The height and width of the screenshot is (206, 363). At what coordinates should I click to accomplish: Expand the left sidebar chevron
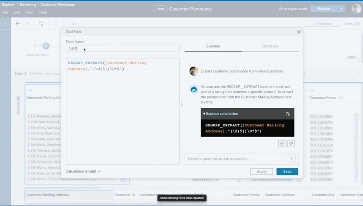5,24
